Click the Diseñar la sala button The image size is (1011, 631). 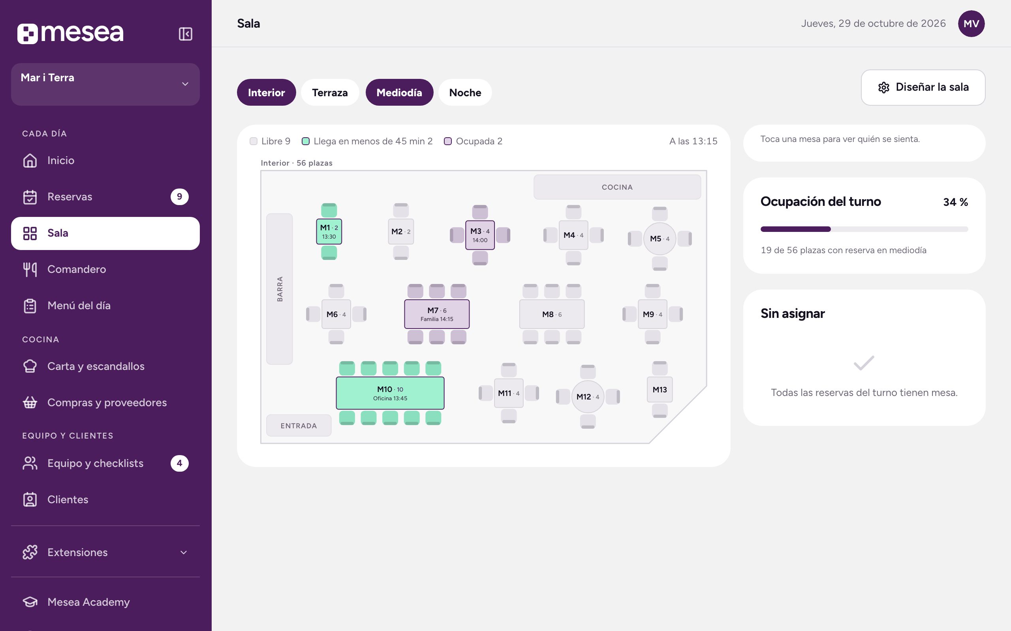pos(923,88)
